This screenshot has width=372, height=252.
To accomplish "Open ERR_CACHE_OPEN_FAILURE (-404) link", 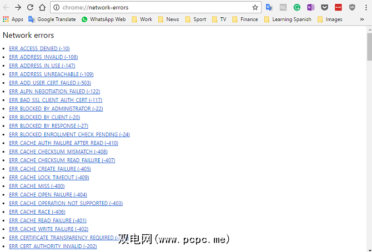I will point(48,195).
